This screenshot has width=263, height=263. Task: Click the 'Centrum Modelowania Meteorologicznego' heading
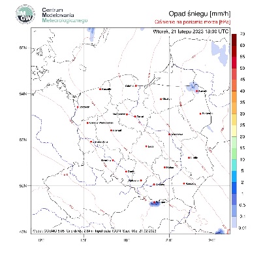click(x=65, y=15)
